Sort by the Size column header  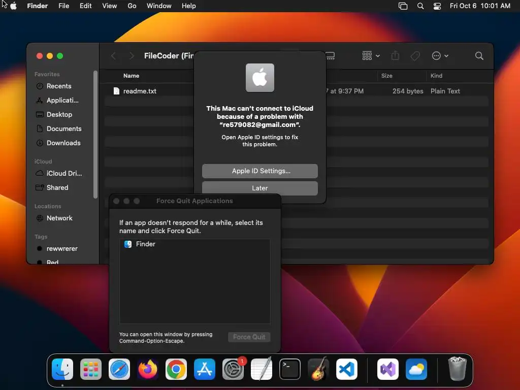(386, 76)
